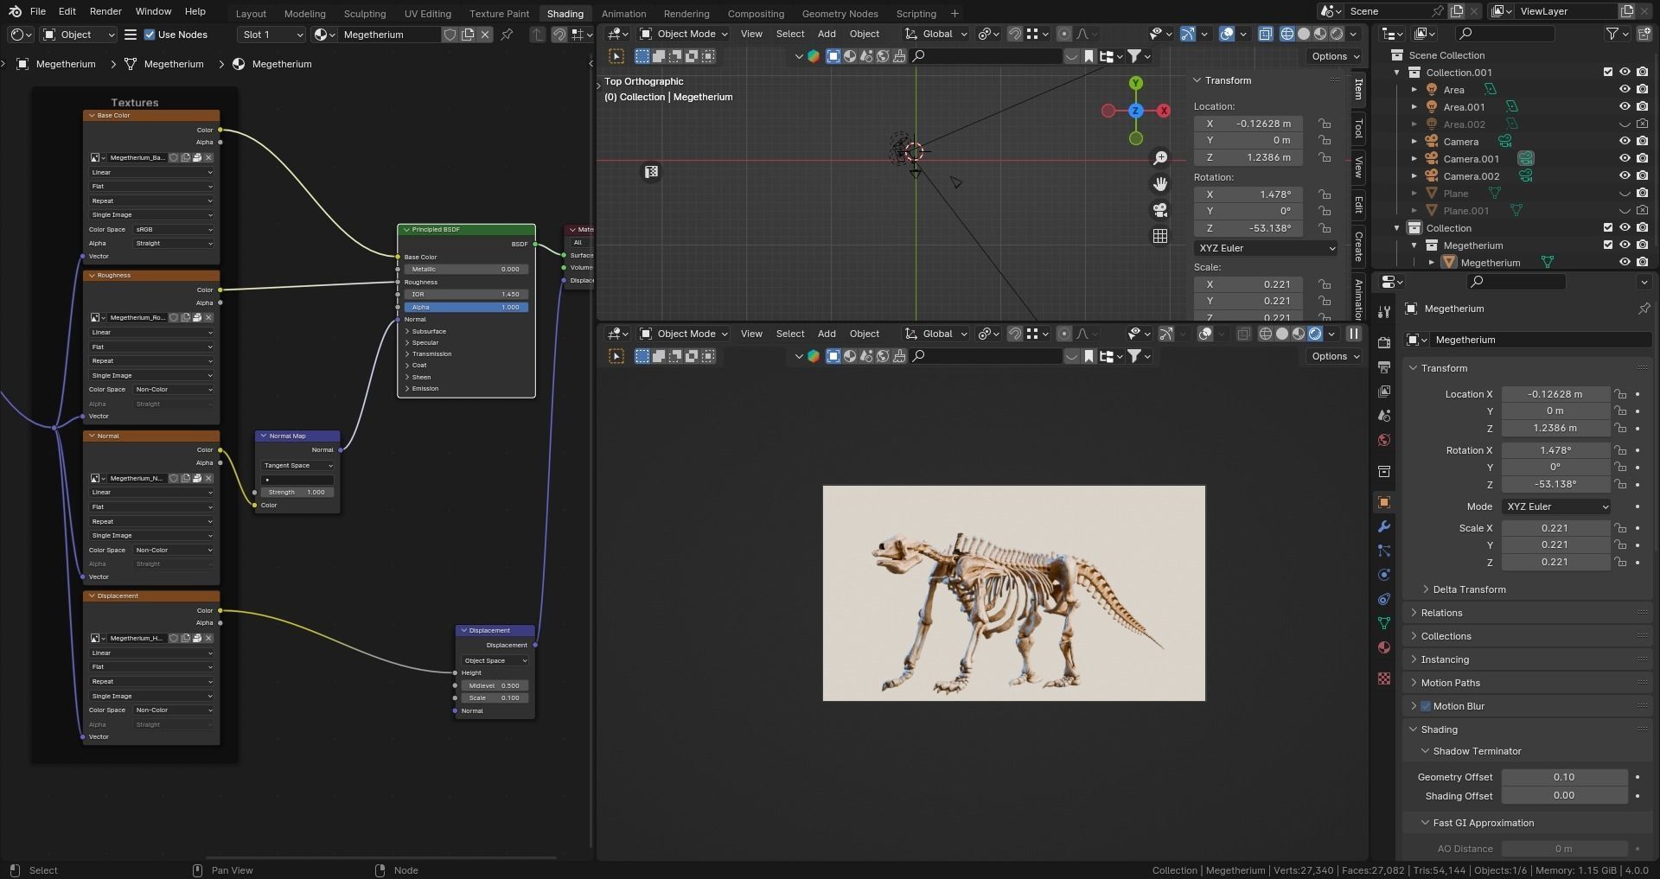Open the Object Constraints properties tab
The width and height of the screenshot is (1660, 879).
(1383, 599)
